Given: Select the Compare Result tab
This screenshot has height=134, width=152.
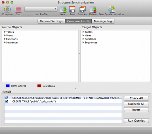Looking at the screenshot, I should coord(78,21).
